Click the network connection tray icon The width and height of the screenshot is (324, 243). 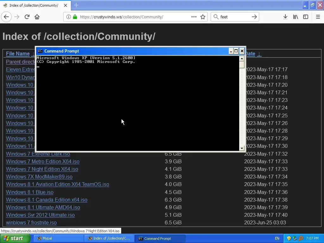(295, 238)
